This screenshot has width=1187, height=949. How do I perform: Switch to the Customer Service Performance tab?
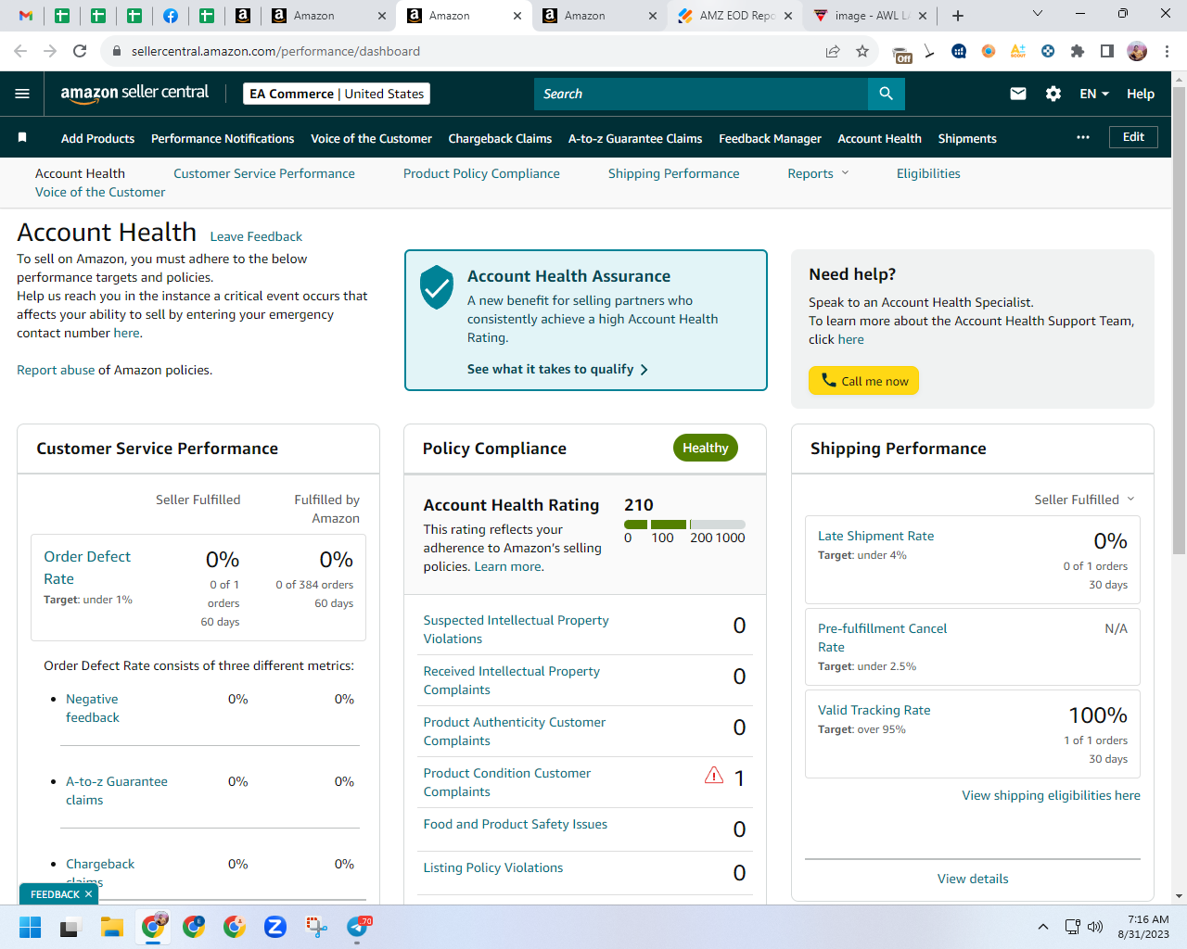pos(264,173)
